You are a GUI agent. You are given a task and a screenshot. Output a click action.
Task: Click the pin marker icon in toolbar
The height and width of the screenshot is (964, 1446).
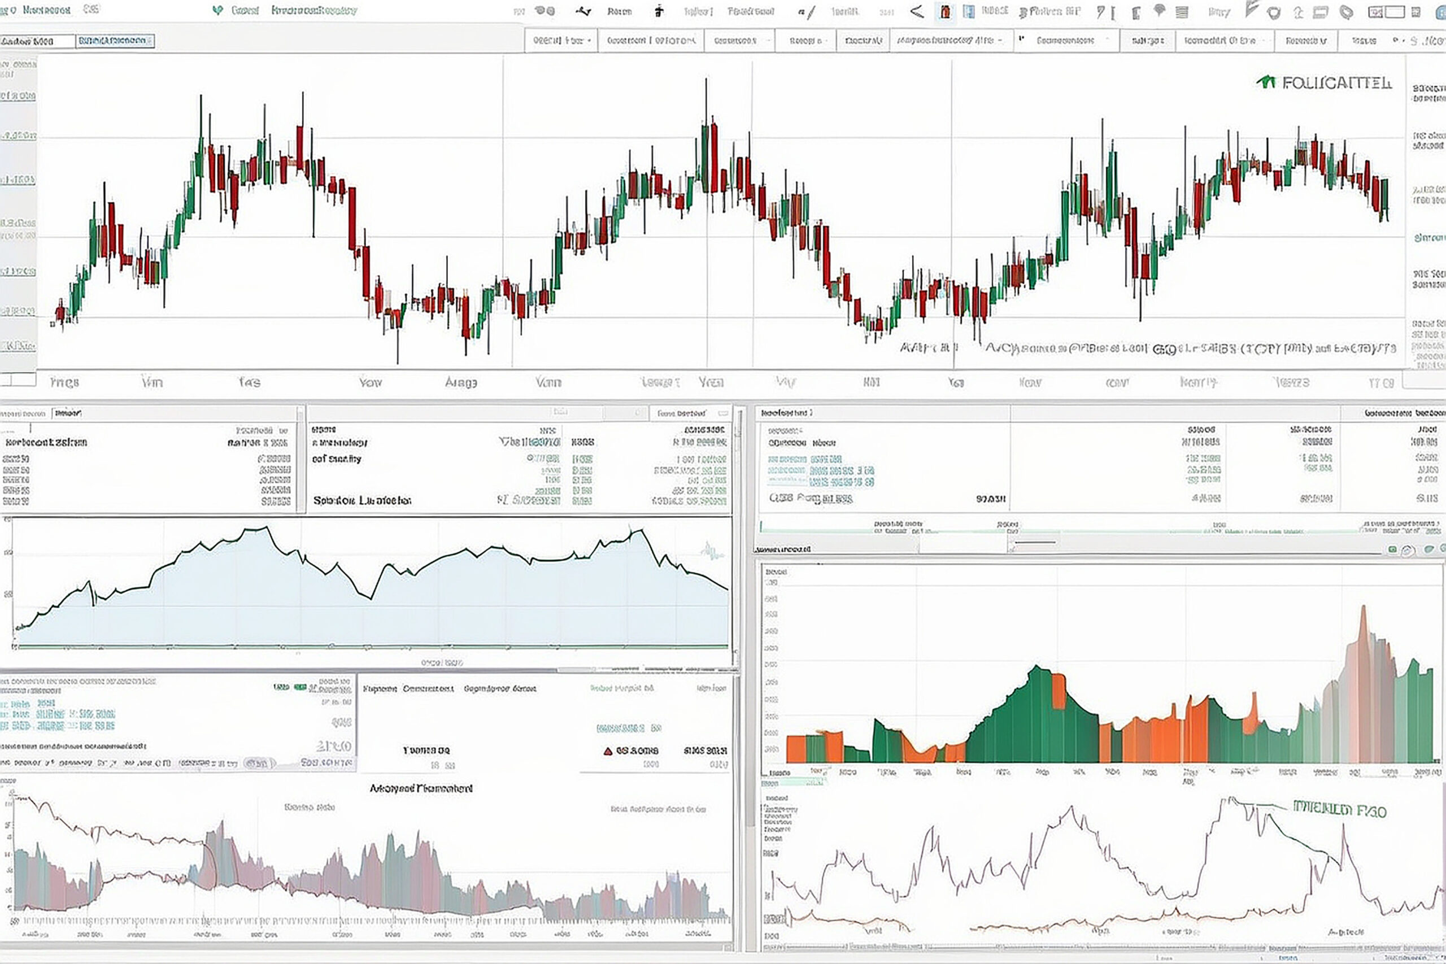(x=1159, y=11)
